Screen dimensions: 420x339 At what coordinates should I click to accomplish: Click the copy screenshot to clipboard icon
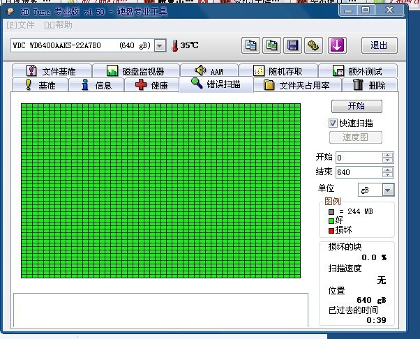pos(272,45)
